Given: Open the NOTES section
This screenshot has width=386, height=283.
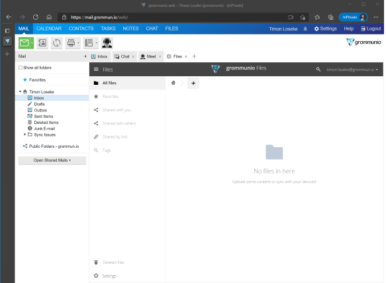Looking at the screenshot, I should point(130,28).
